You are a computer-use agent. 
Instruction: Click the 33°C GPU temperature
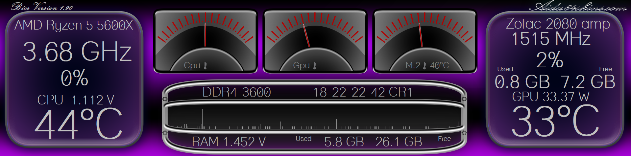pos(555,121)
